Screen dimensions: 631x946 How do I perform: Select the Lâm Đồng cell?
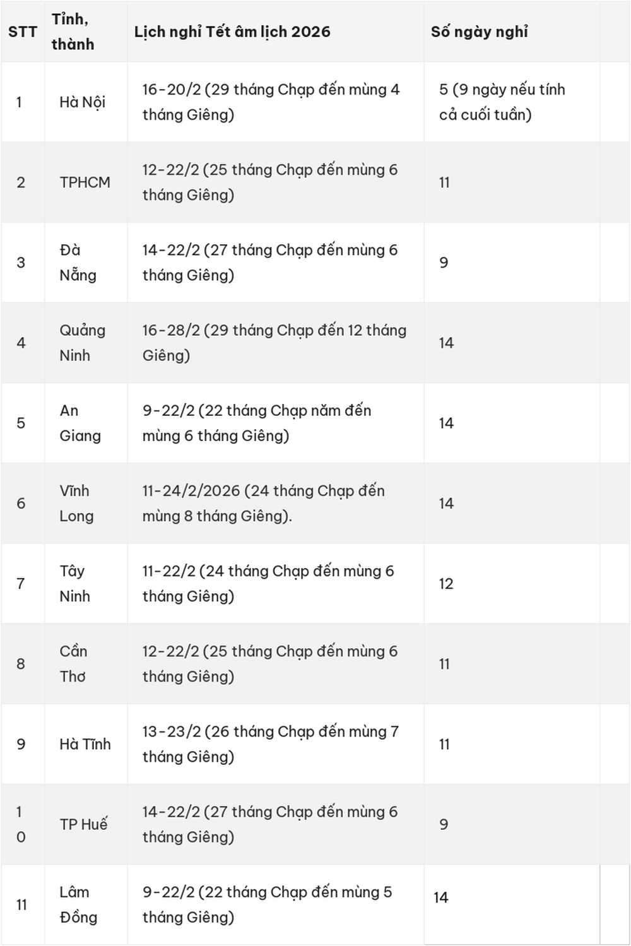78,904
